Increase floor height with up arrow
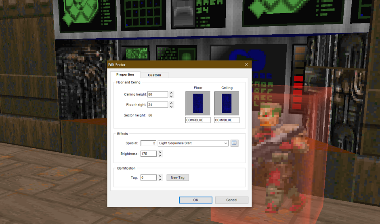Screen dimensions: 380x224 tap(171, 103)
